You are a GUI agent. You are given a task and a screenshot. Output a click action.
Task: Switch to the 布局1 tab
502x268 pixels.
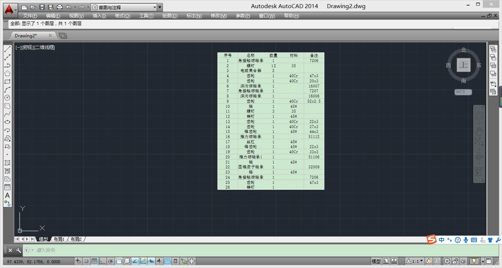click(x=59, y=239)
